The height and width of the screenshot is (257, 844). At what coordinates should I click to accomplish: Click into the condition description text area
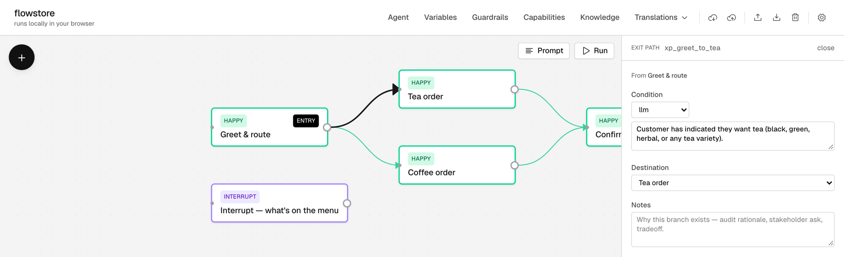tap(733, 136)
